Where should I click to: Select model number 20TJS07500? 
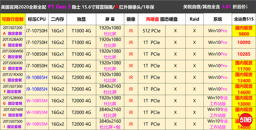pos(13,121)
